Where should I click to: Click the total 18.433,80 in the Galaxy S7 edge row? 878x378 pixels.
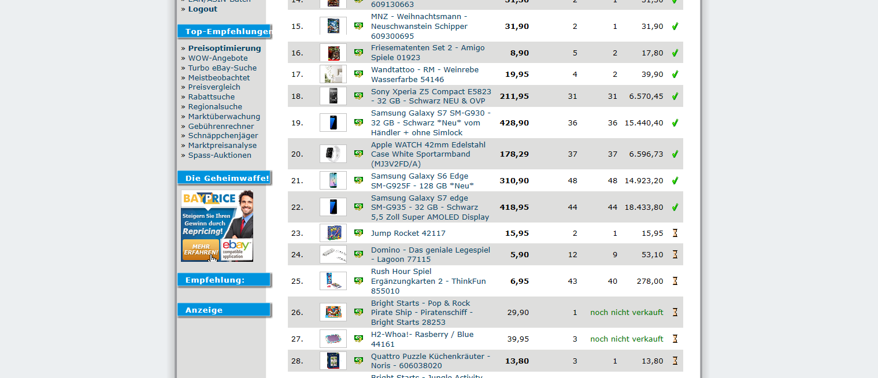pos(644,207)
